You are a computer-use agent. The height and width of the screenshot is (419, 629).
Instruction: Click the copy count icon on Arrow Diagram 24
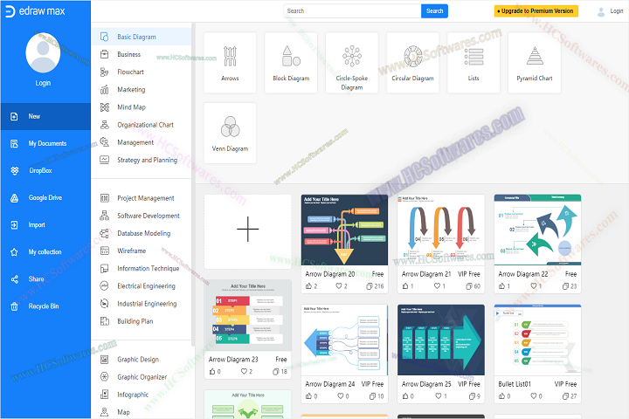coord(372,396)
